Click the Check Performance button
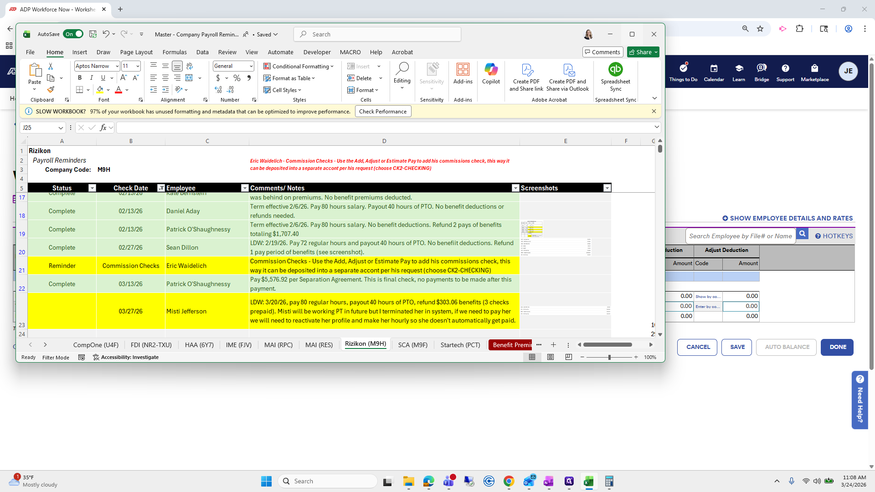The width and height of the screenshot is (875, 492). (382, 112)
